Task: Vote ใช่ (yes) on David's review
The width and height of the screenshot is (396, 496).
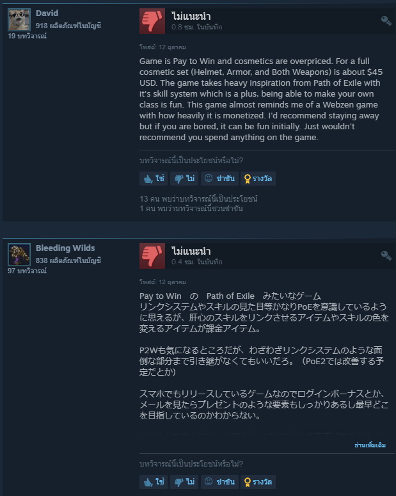Action: tap(154, 179)
